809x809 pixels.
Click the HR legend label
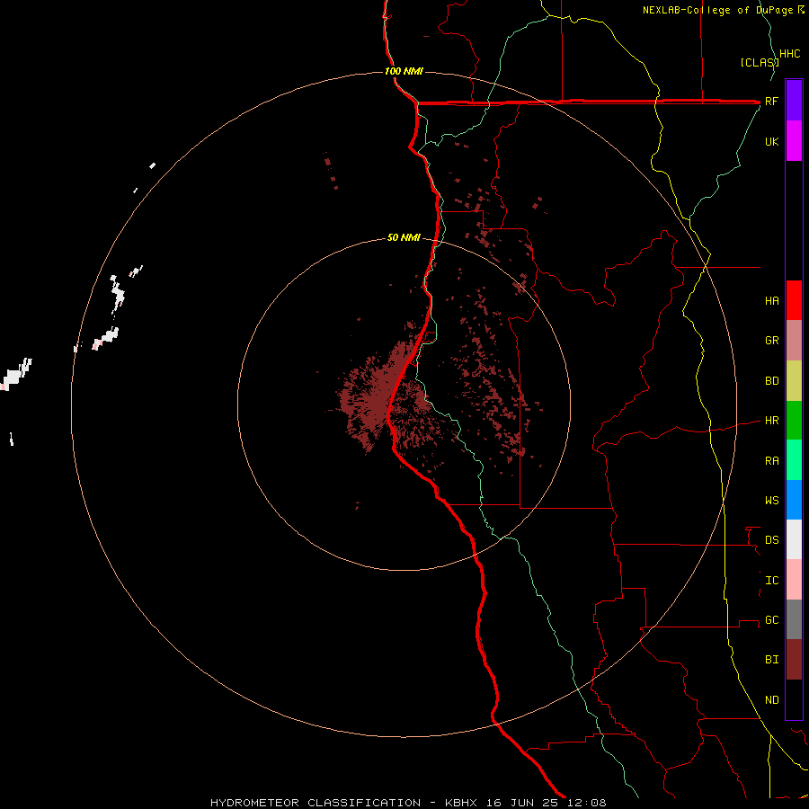pyautogui.click(x=771, y=421)
